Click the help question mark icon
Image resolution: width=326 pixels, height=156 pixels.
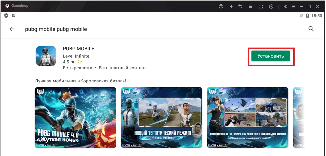[221, 6]
